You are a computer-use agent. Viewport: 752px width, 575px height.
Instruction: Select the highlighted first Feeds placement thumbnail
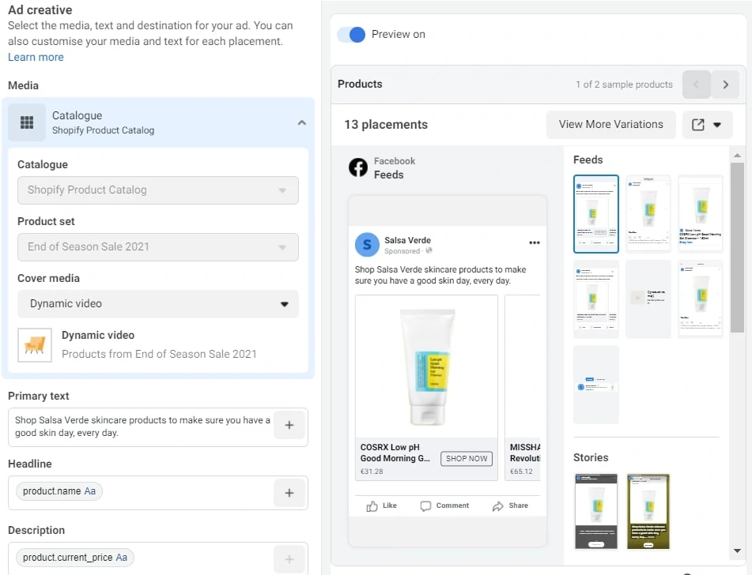[596, 214]
